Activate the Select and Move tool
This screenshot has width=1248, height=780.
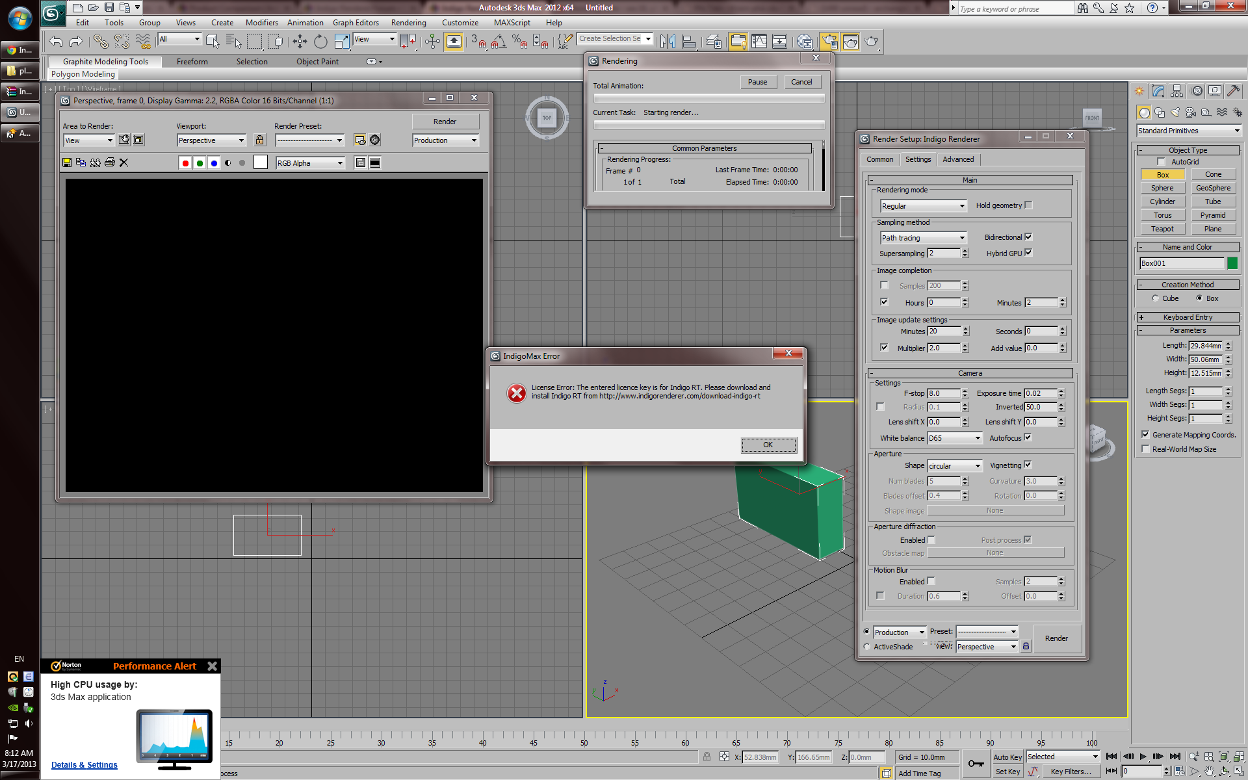click(x=300, y=42)
